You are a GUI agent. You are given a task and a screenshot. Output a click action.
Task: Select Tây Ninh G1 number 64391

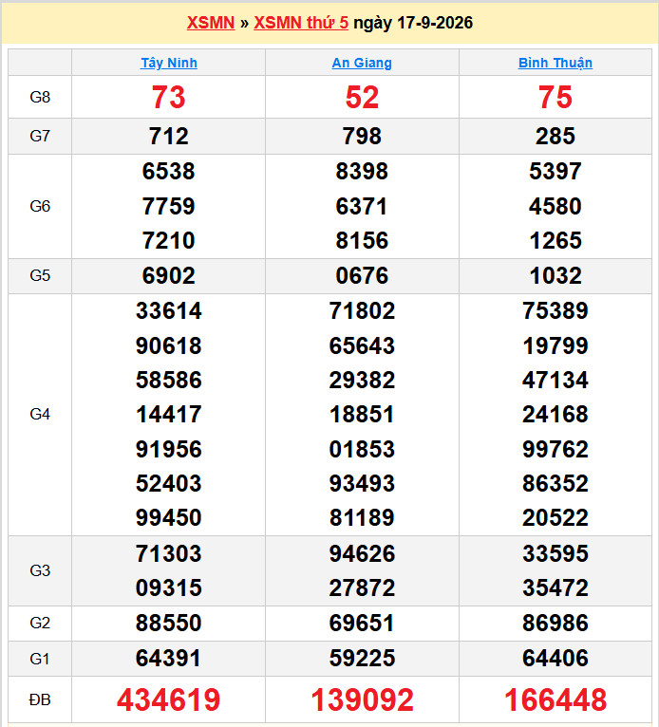[x=169, y=659]
